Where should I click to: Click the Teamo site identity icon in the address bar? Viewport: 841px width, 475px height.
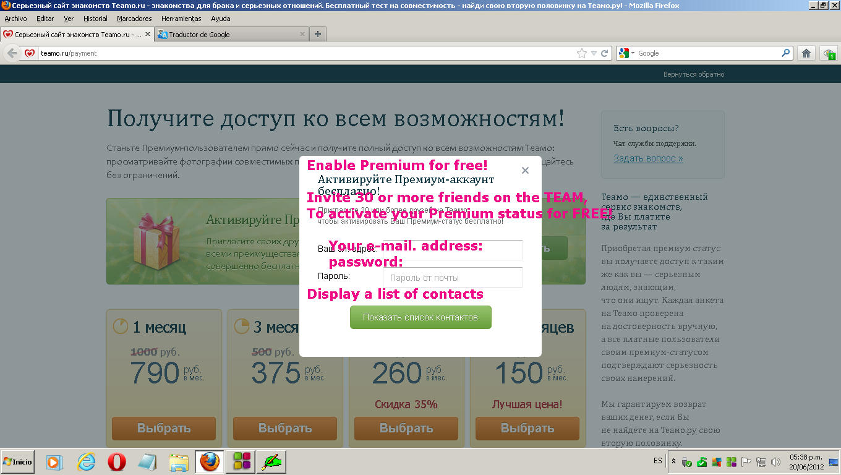(30, 53)
